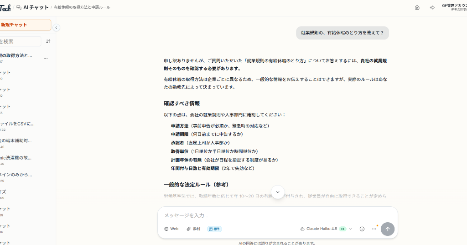Toggle the blue standard mode chip
467x245 pixels.
point(214,229)
